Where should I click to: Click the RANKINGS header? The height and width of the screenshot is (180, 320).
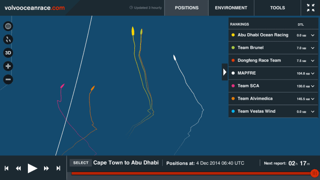240,24
